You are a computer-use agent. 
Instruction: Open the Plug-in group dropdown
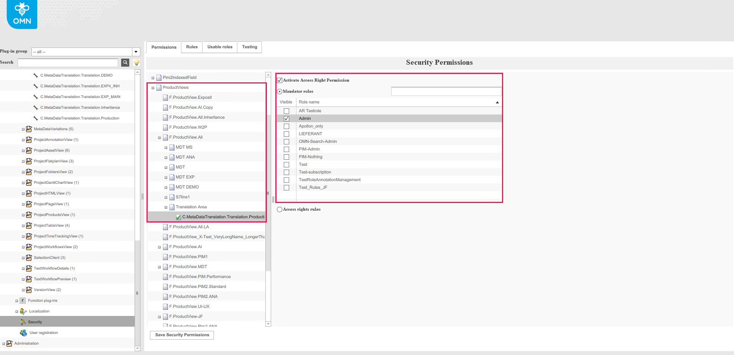click(136, 51)
